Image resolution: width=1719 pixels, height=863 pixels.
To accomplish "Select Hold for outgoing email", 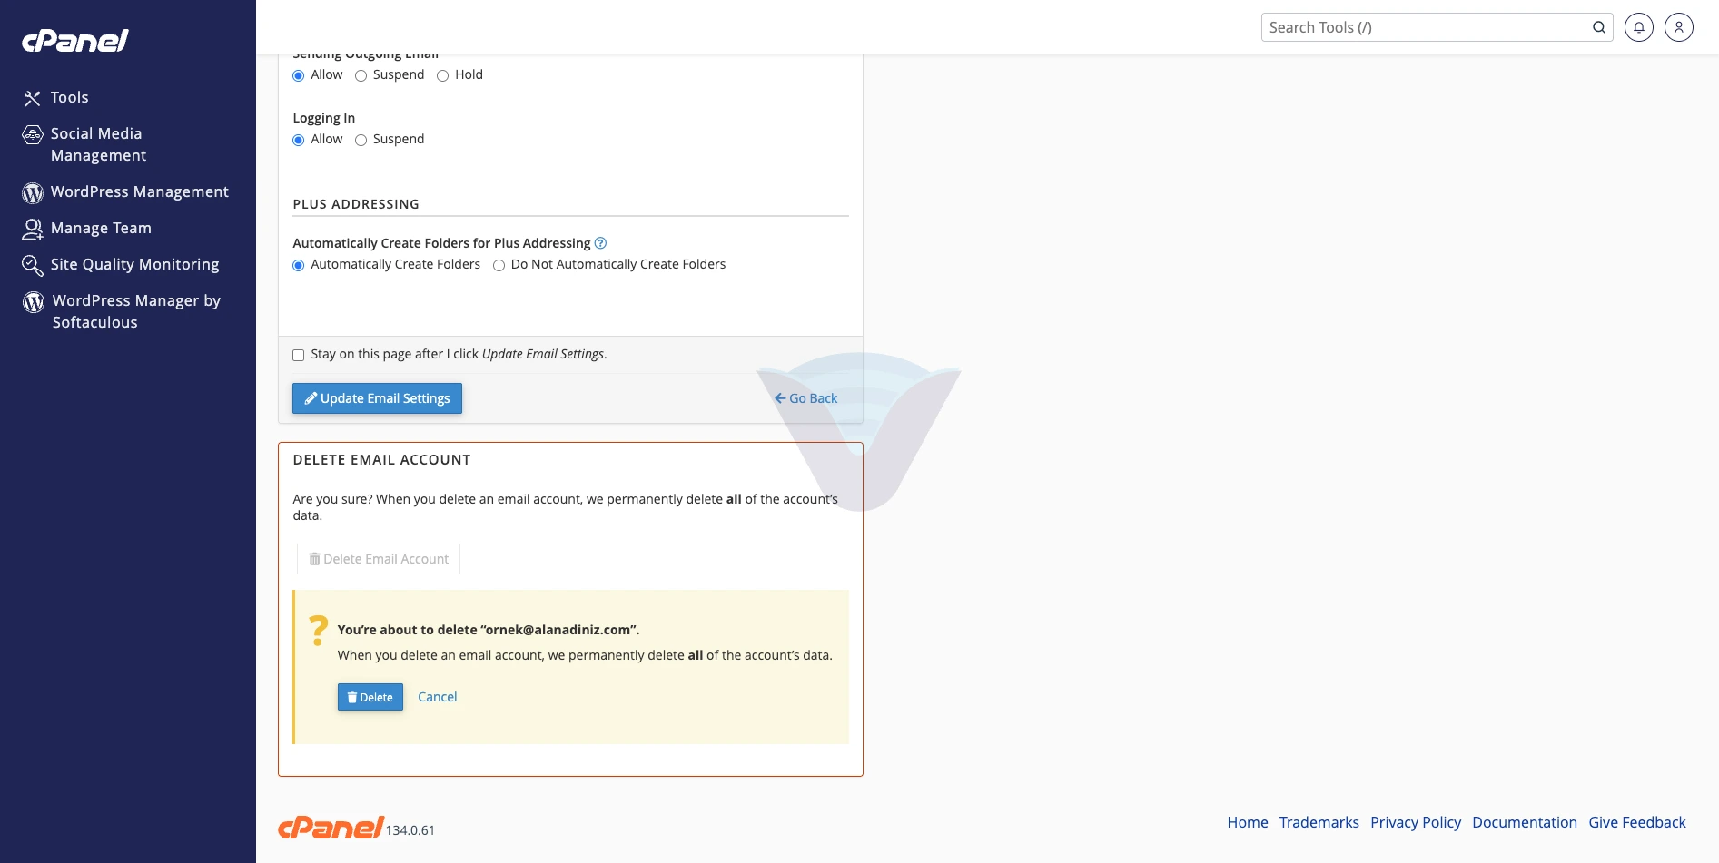I will [442, 75].
